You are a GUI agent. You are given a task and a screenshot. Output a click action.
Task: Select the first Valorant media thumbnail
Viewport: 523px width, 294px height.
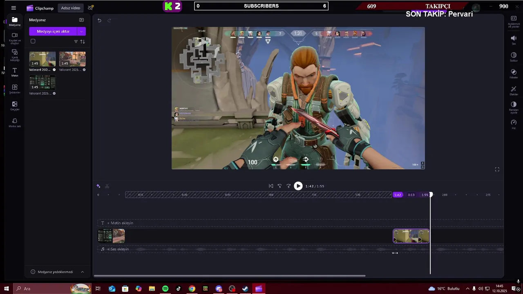pyautogui.click(x=42, y=59)
